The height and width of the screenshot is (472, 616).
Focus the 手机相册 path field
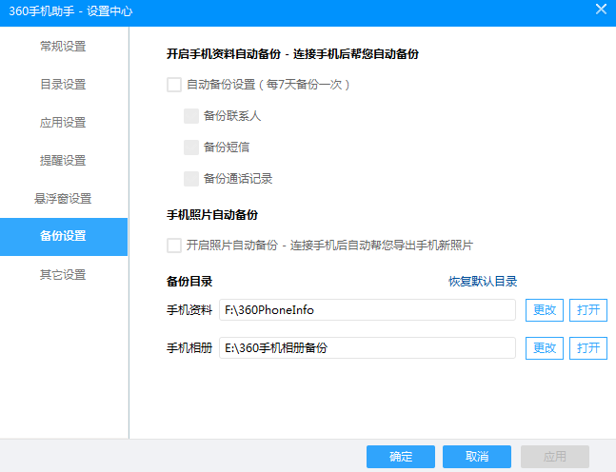tap(368, 348)
